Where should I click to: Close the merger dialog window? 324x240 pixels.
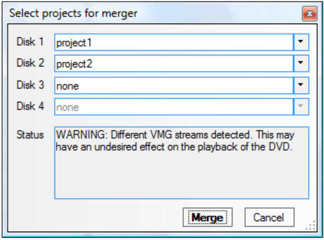coord(310,13)
